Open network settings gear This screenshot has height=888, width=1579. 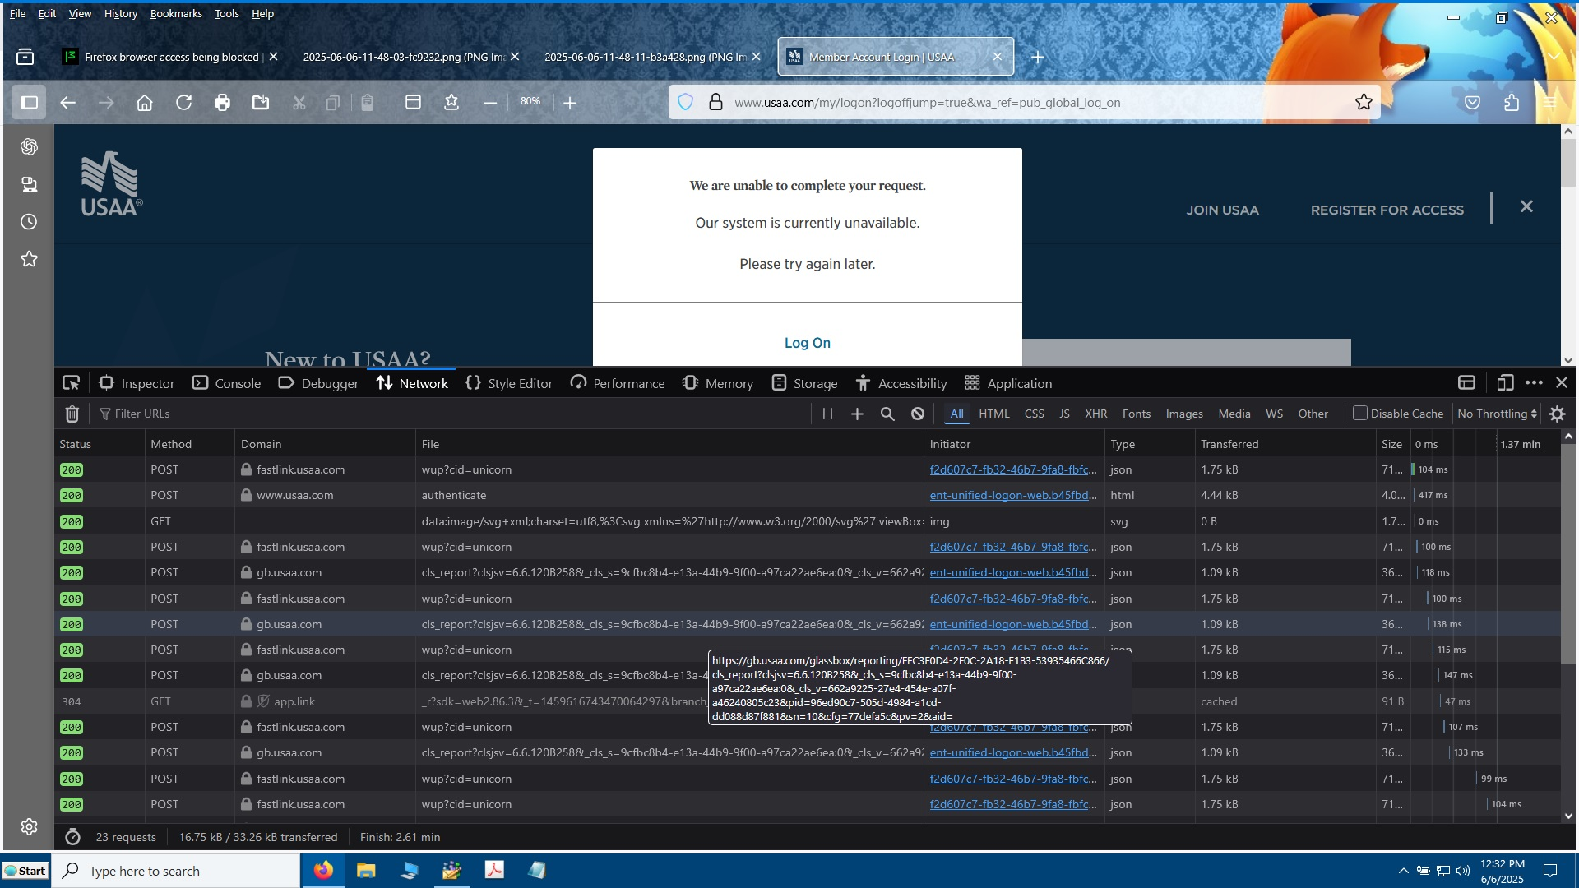(x=1557, y=414)
